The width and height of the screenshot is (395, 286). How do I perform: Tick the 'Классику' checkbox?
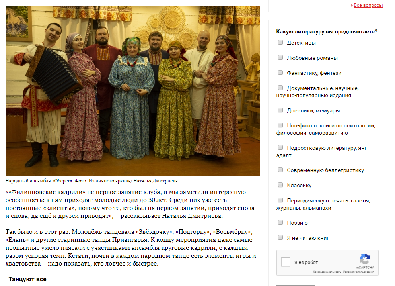[x=280, y=185]
